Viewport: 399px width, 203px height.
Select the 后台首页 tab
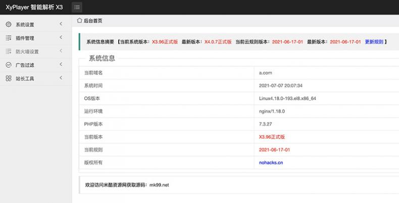coord(92,21)
